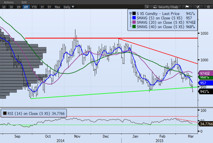Click the green SMAVG (40) color swatch
213x143 pixels.
tap(134, 27)
